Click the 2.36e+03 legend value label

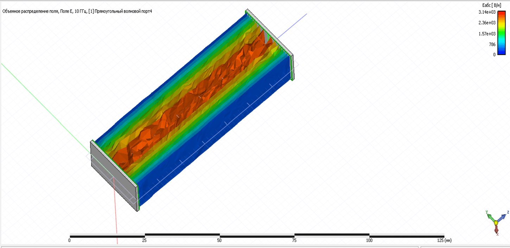pyautogui.click(x=487, y=23)
